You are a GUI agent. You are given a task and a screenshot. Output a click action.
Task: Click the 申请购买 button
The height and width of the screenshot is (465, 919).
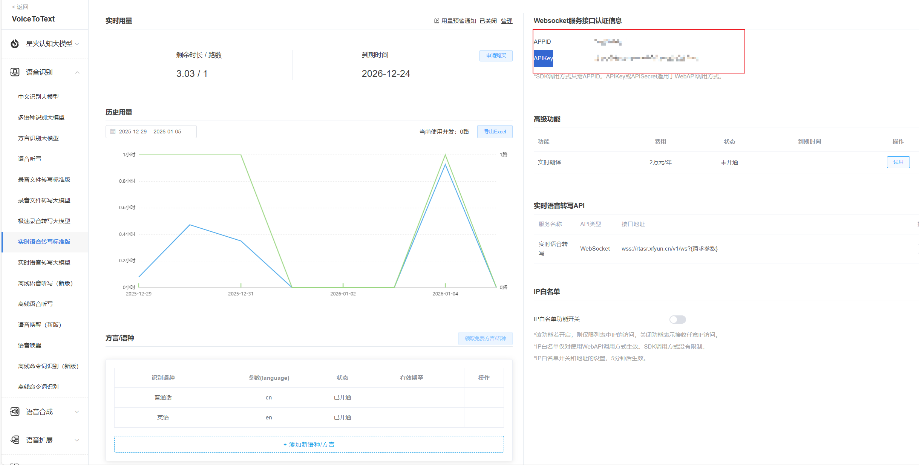[496, 55]
